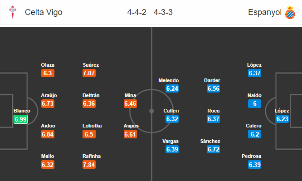This screenshot has height=181, width=302.
Task: Open the Celta Vigo team name link
Action: [44, 12]
